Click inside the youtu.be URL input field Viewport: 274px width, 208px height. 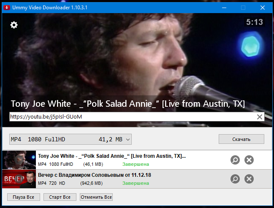click(133, 117)
